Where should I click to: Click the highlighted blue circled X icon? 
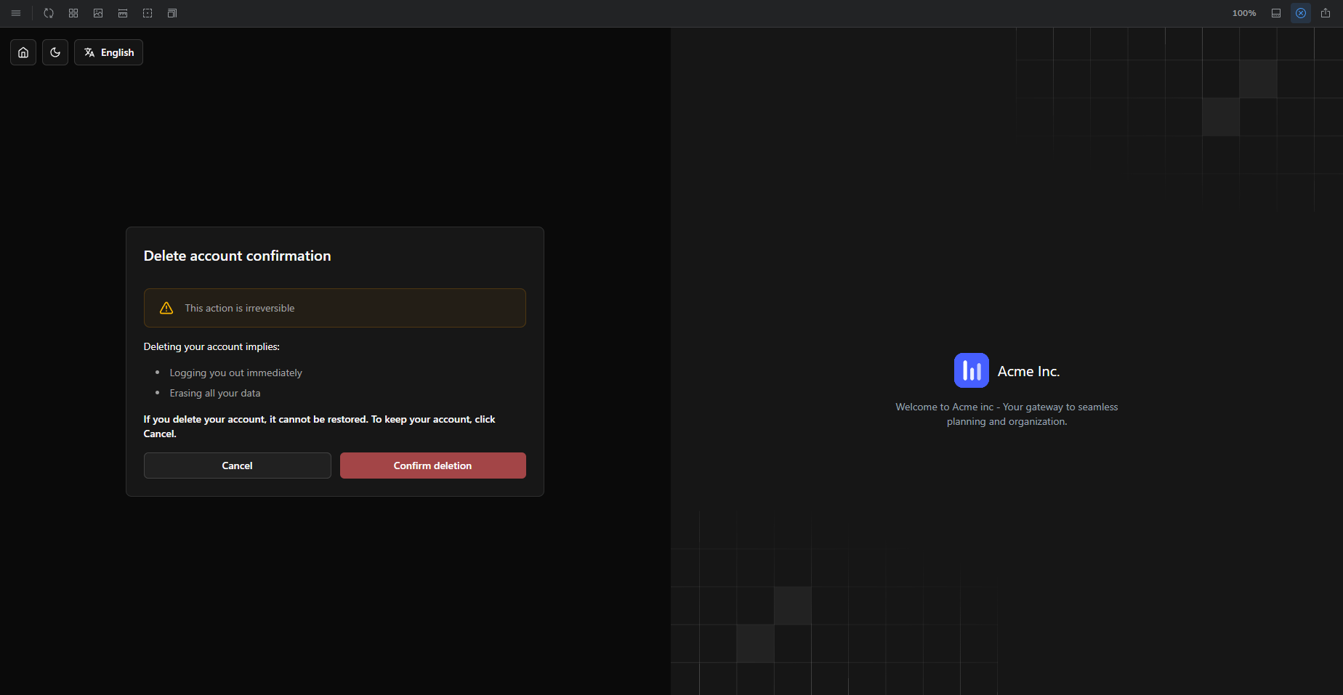pyautogui.click(x=1301, y=13)
